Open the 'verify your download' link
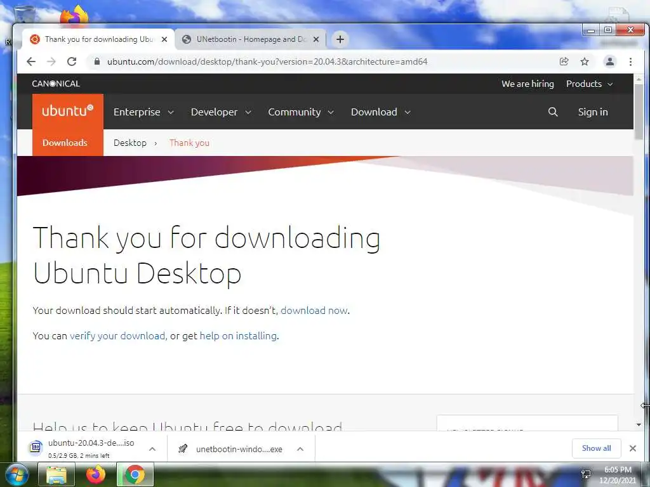 coord(117,336)
